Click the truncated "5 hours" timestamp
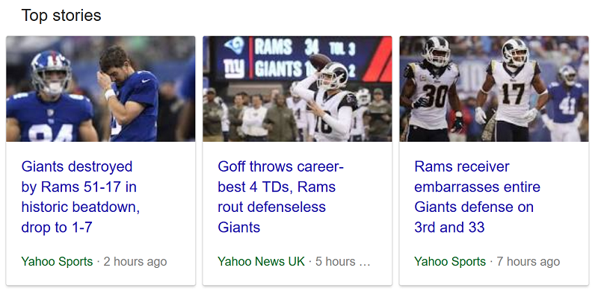 click(343, 262)
